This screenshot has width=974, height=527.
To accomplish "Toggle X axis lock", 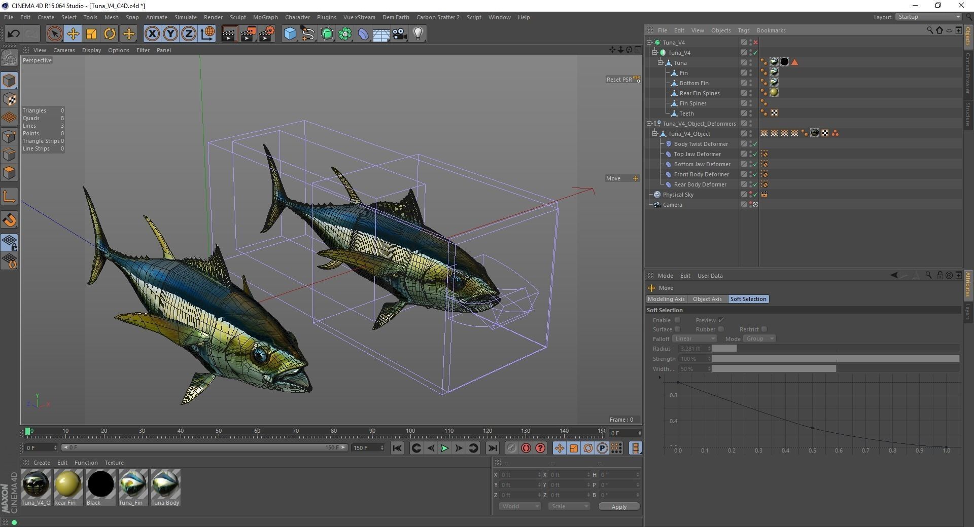I will [152, 34].
